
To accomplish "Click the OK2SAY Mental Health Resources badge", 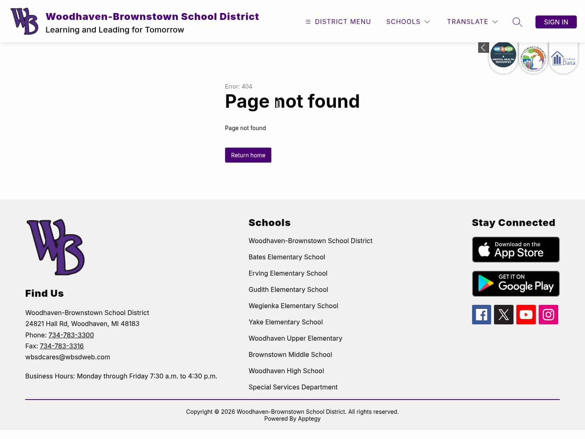I will [x=503, y=56].
